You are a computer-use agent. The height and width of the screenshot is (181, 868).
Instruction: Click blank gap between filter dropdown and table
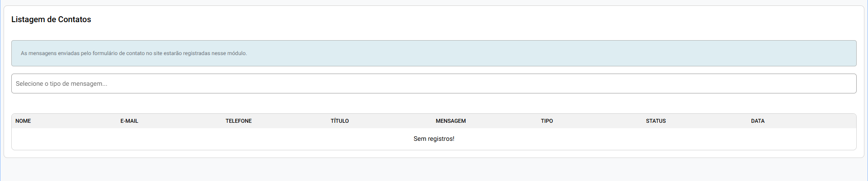click(x=434, y=103)
